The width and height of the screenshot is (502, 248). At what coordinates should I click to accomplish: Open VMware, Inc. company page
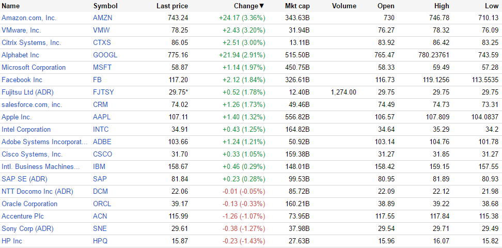coord(21,30)
